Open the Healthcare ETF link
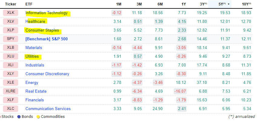The height and width of the screenshot is (123, 259). [36, 22]
